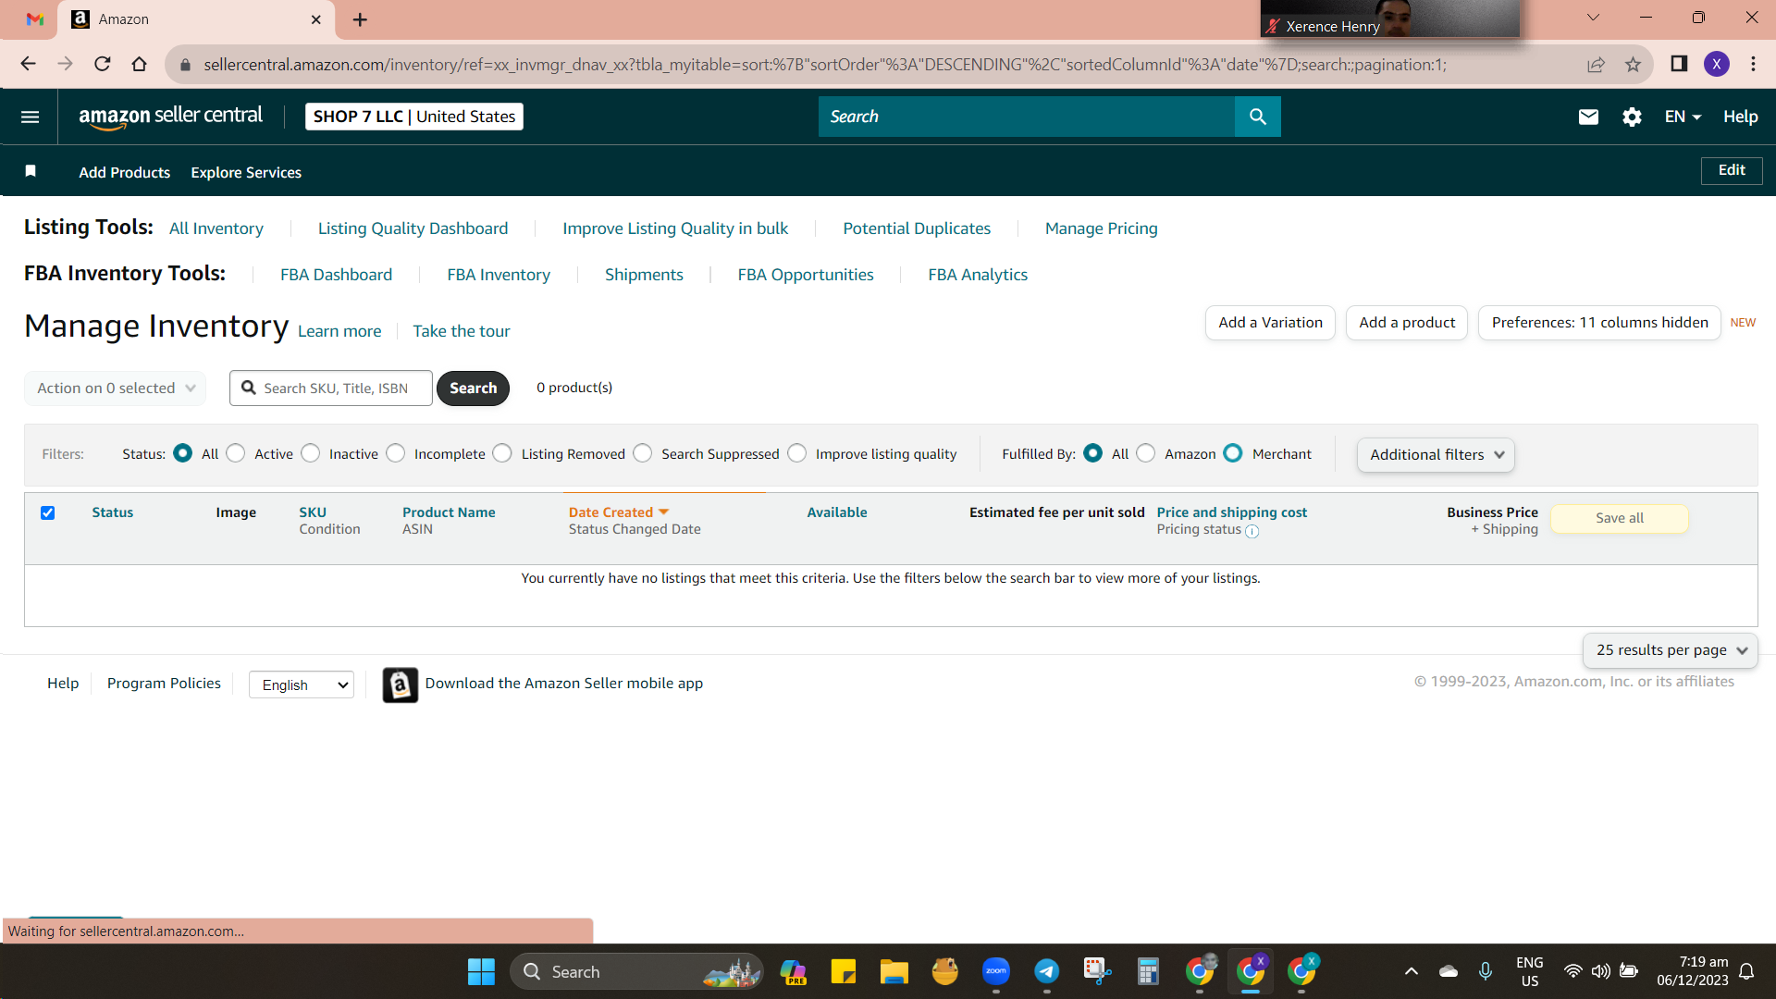Expand the browser tab search chevron
The height and width of the screenshot is (999, 1776).
[x=1593, y=18]
